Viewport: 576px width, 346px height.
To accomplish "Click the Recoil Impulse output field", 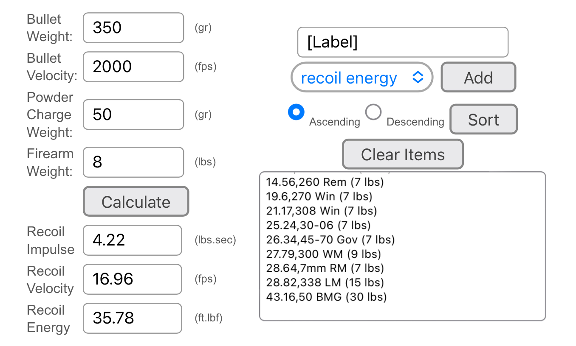I will point(132,240).
